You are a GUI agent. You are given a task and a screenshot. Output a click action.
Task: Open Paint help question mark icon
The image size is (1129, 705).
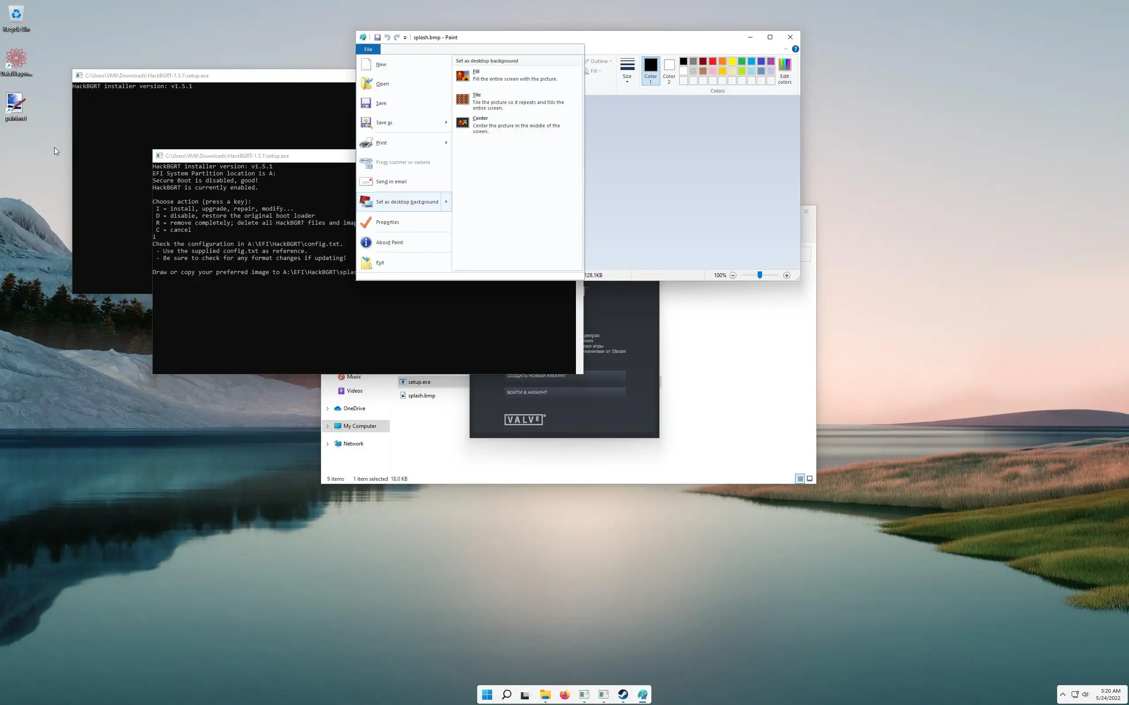796,49
